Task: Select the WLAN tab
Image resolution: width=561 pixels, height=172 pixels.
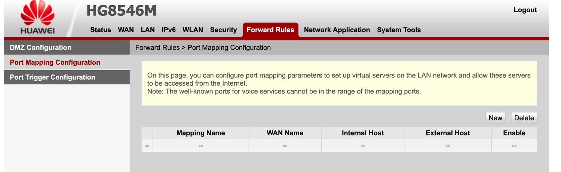Action: [x=193, y=30]
